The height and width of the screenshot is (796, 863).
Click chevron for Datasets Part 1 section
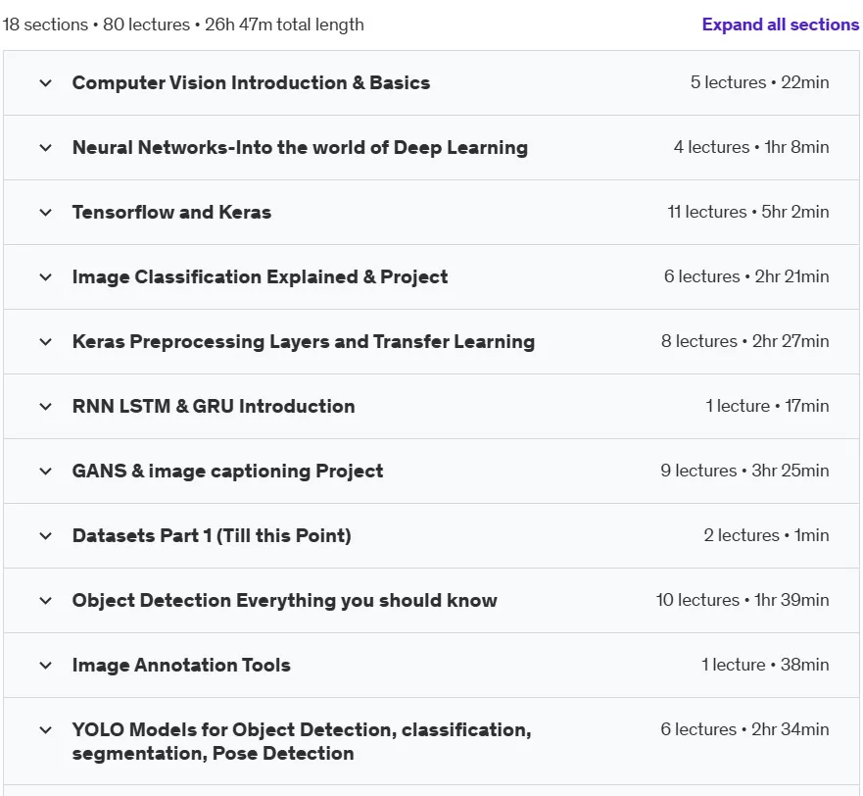click(x=46, y=536)
